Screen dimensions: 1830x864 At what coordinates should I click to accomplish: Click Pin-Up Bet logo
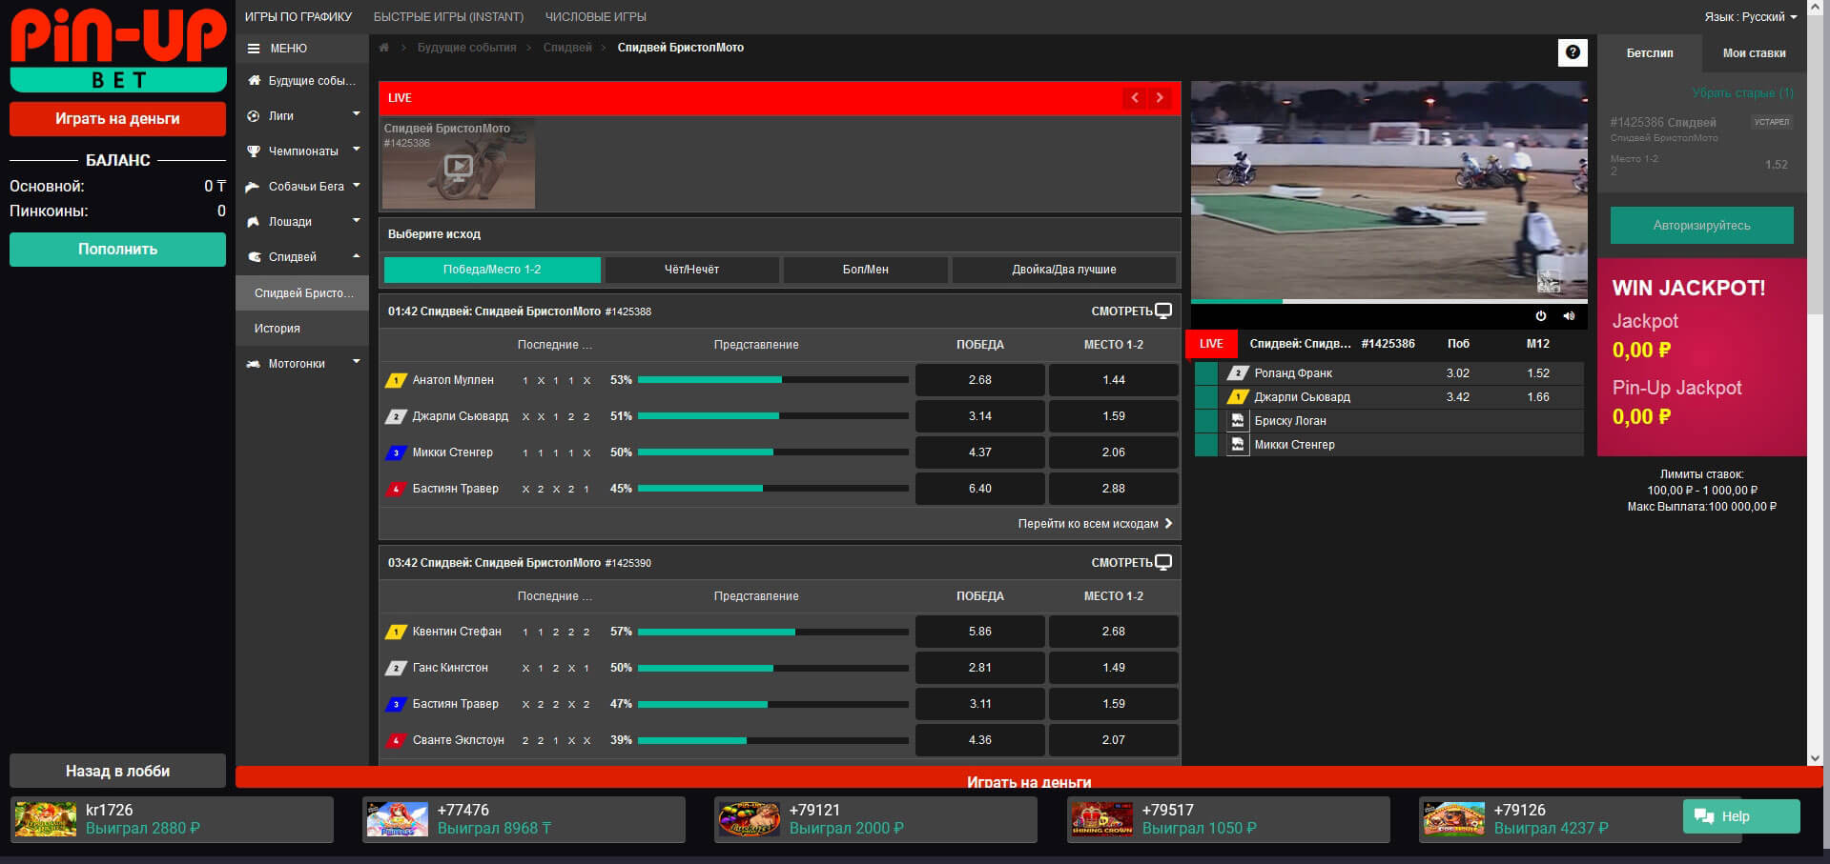tap(118, 50)
